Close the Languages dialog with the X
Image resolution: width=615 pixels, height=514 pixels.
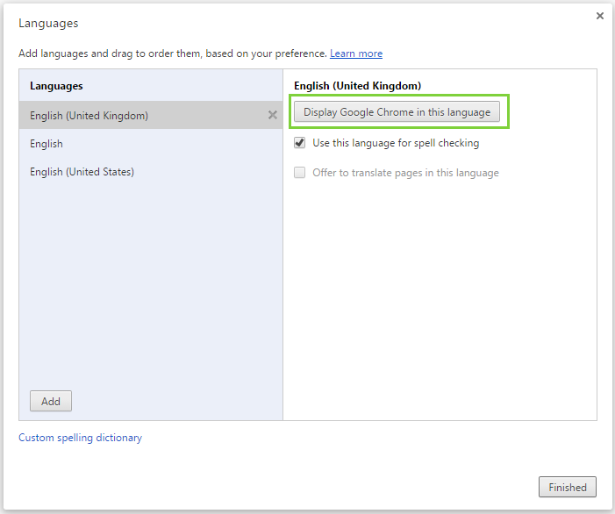coord(599,16)
